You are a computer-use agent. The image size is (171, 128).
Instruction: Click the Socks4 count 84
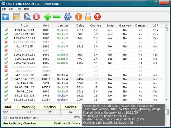pyautogui.click(x=71, y=112)
